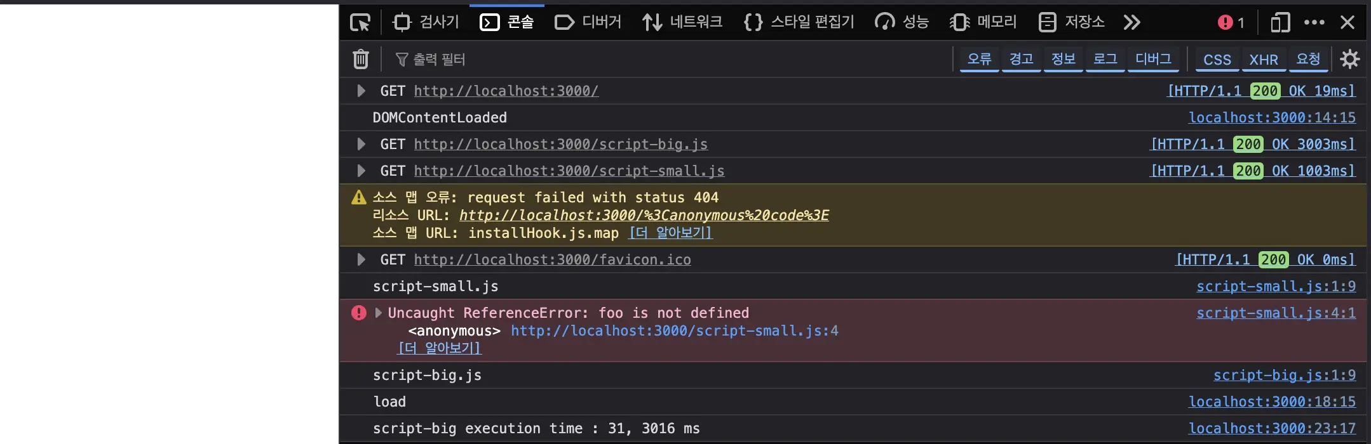Expand the GET localhost:3000/ request row
This screenshot has width=1371, height=444.
click(x=361, y=91)
